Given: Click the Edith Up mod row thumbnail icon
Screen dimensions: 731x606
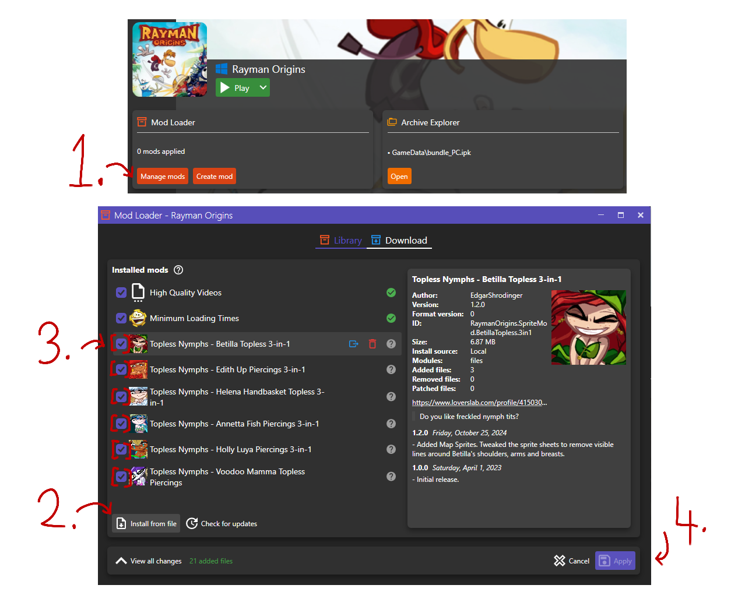Looking at the screenshot, I should 138,369.
